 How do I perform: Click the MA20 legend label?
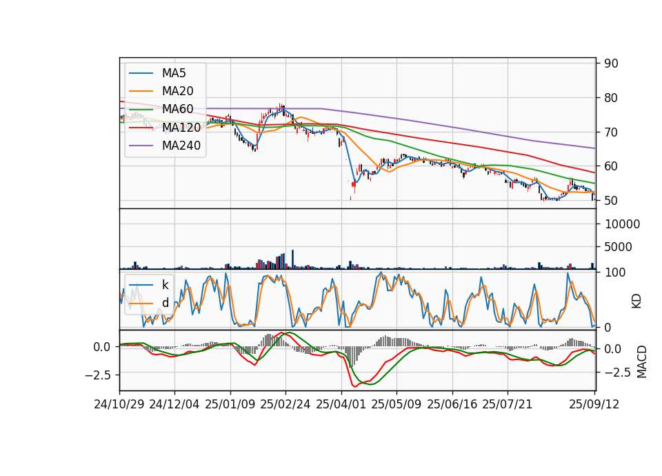pyautogui.click(x=177, y=91)
